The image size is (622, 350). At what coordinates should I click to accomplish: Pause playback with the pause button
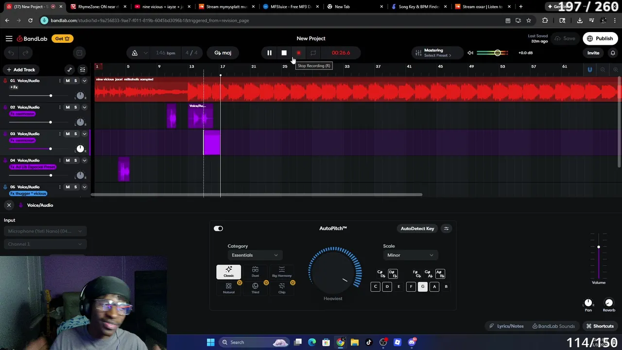tap(269, 52)
